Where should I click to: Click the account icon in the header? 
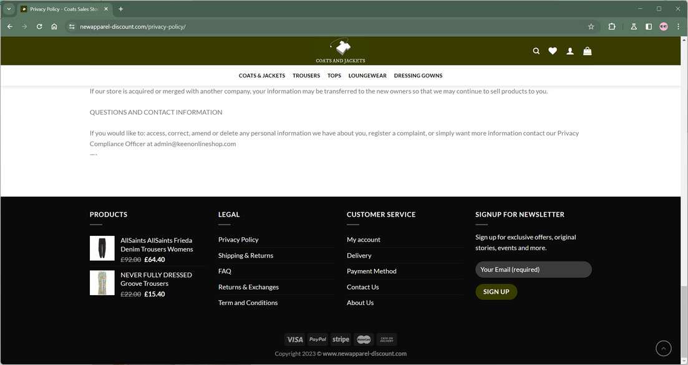[x=569, y=51]
